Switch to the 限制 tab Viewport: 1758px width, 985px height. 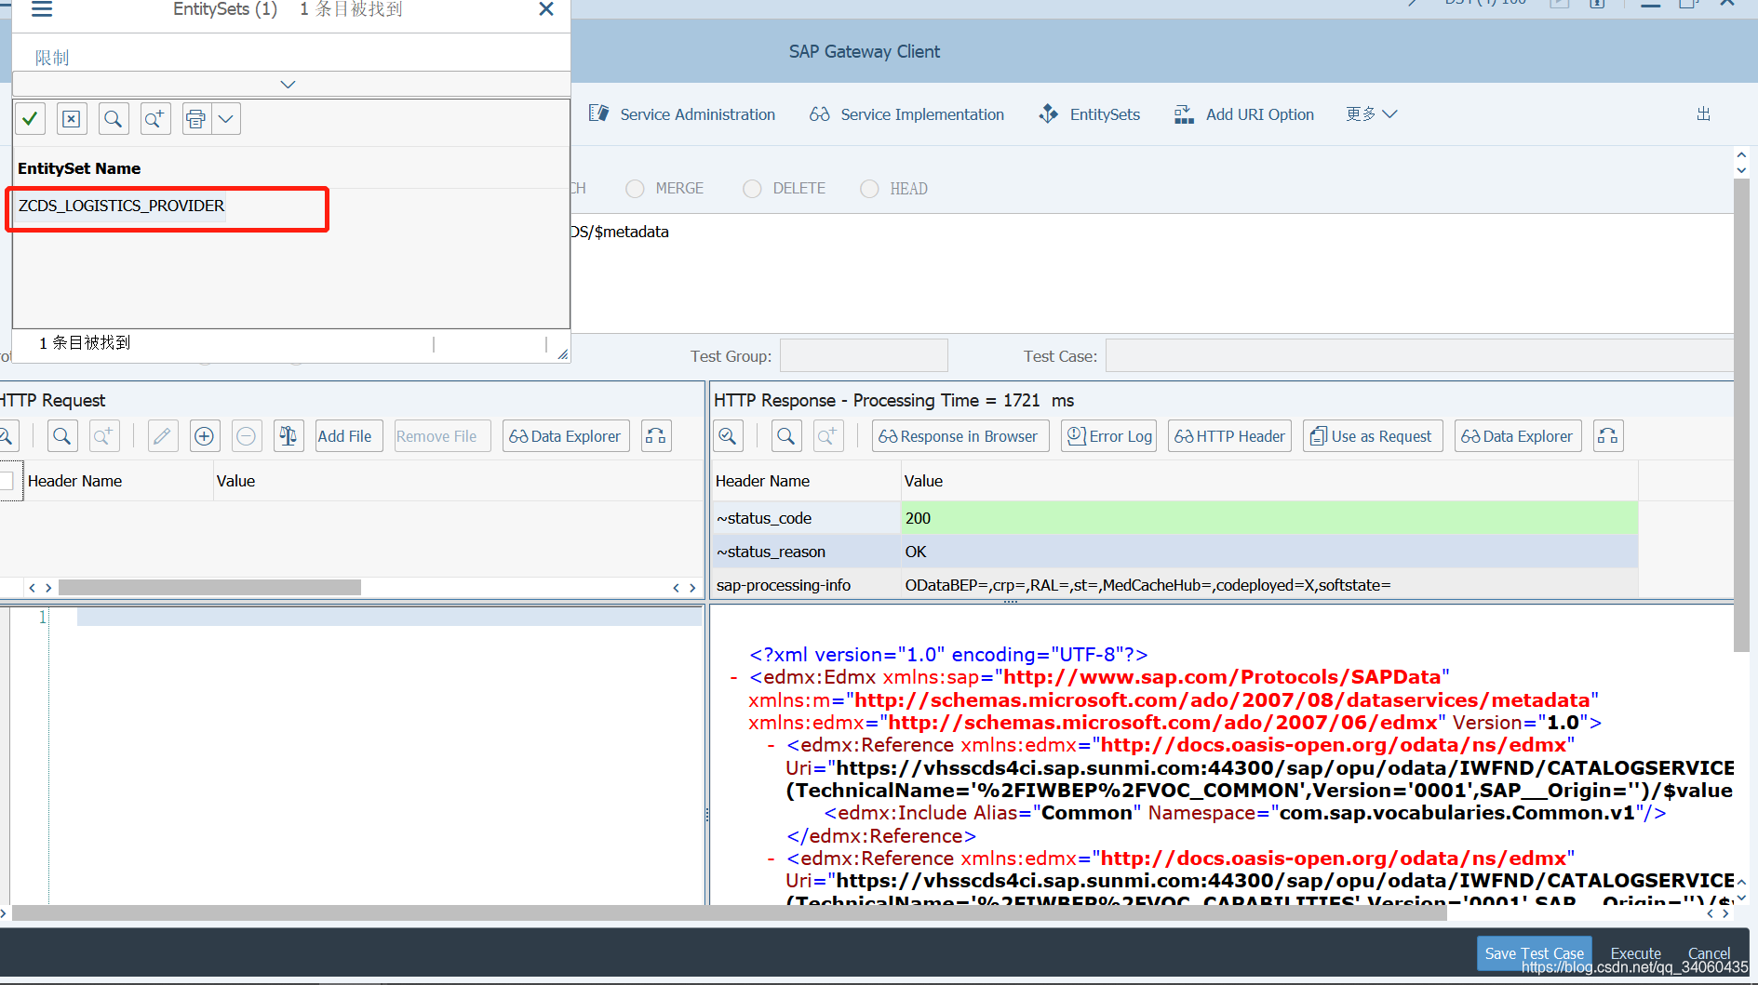click(x=52, y=58)
